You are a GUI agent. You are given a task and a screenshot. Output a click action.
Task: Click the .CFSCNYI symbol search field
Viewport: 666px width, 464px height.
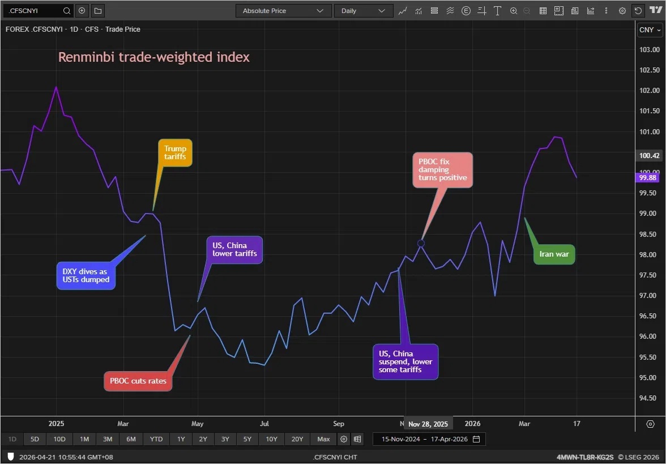34,11
